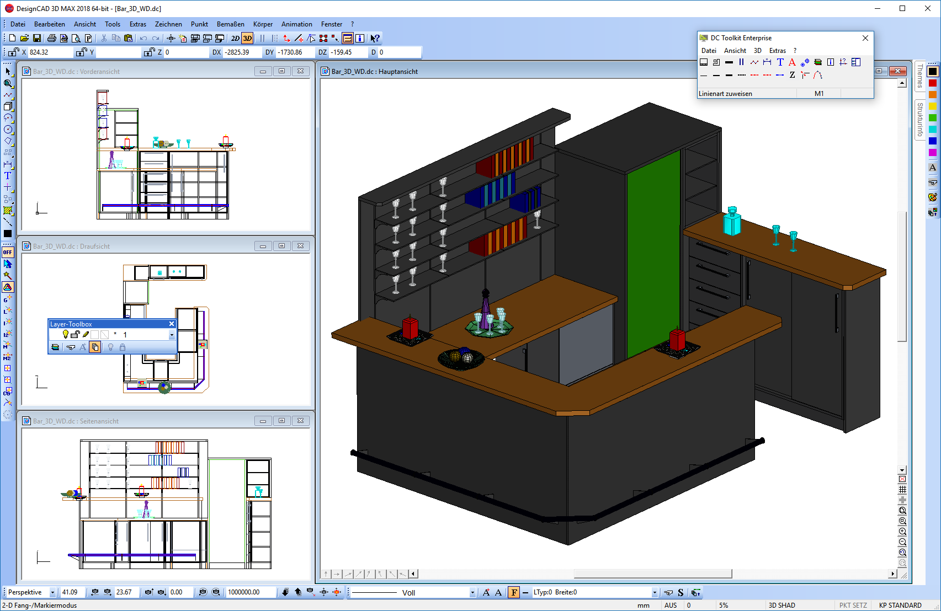941x611 pixels.
Task: Minimize the Draufsicht view window
Action: [263, 246]
